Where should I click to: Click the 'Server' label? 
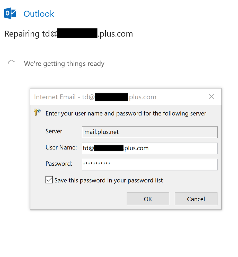54,131
